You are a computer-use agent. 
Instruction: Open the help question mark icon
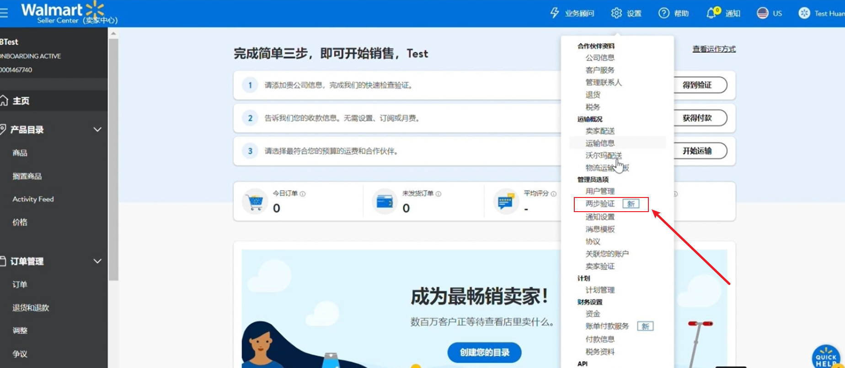point(663,13)
